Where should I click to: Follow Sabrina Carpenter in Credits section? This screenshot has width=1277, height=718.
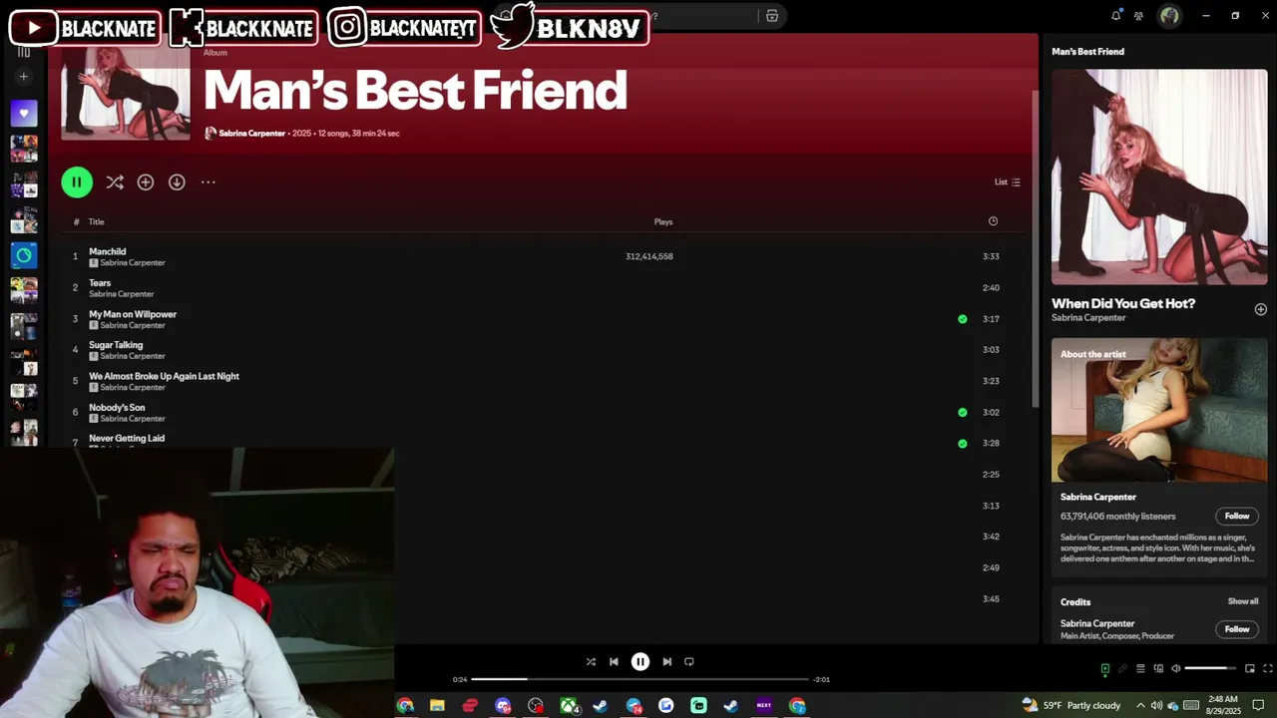[x=1237, y=629]
